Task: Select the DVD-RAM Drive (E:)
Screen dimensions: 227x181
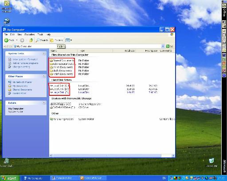Action: click(x=63, y=107)
